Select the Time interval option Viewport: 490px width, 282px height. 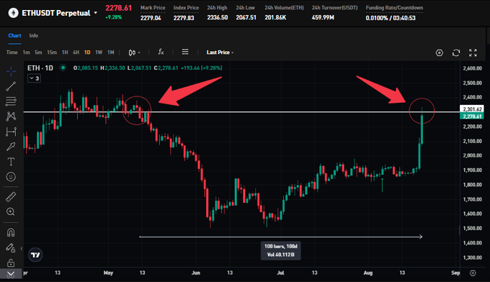pyautogui.click(x=12, y=53)
